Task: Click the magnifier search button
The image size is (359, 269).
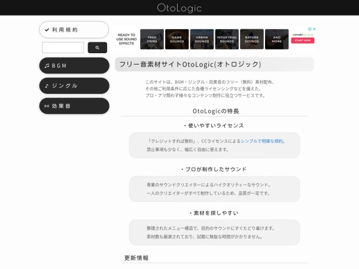Action: (x=98, y=48)
